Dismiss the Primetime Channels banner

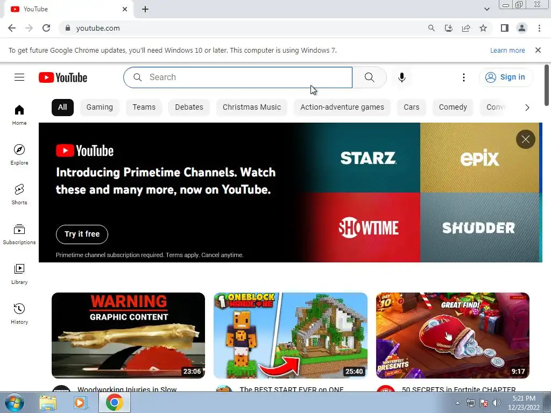point(525,139)
